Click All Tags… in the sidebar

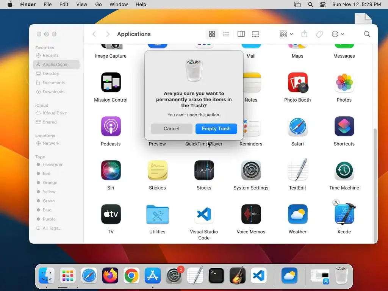click(56, 228)
